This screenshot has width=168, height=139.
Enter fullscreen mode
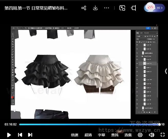[x=162, y=135]
